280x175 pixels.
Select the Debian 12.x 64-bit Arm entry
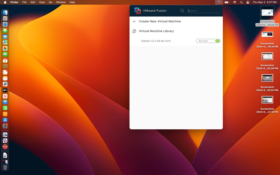tap(156, 41)
